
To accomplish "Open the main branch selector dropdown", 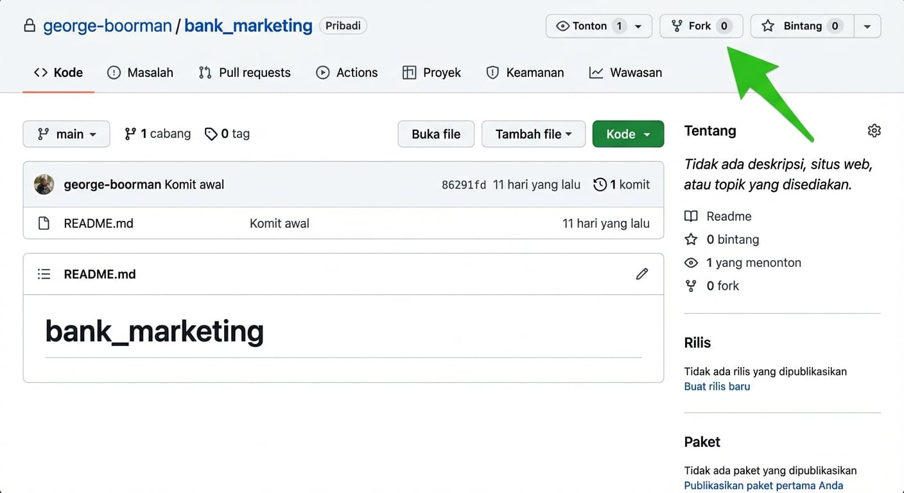I will pos(66,134).
